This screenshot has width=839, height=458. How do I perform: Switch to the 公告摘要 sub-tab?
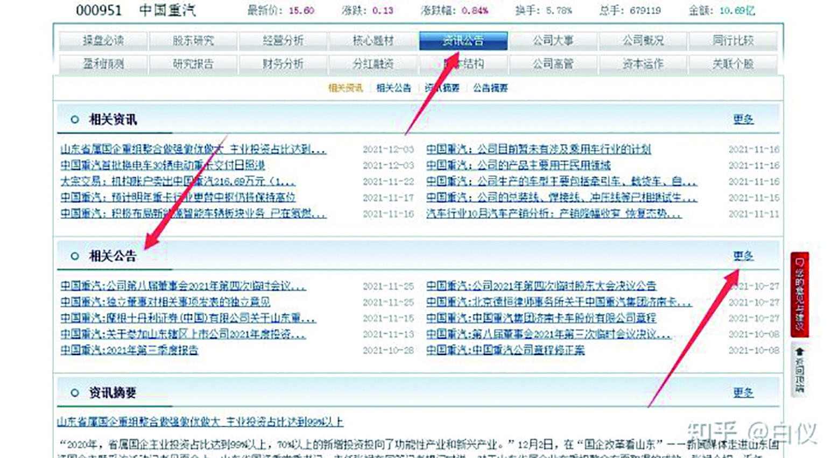point(490,88)
